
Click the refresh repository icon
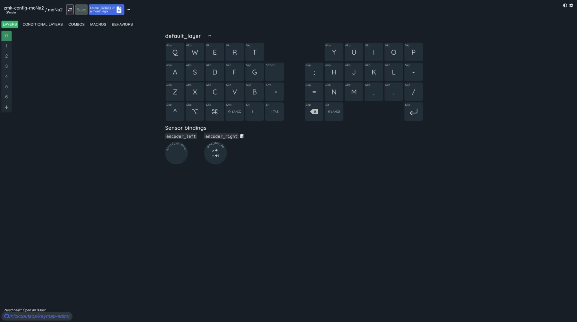tap(70, 10)
